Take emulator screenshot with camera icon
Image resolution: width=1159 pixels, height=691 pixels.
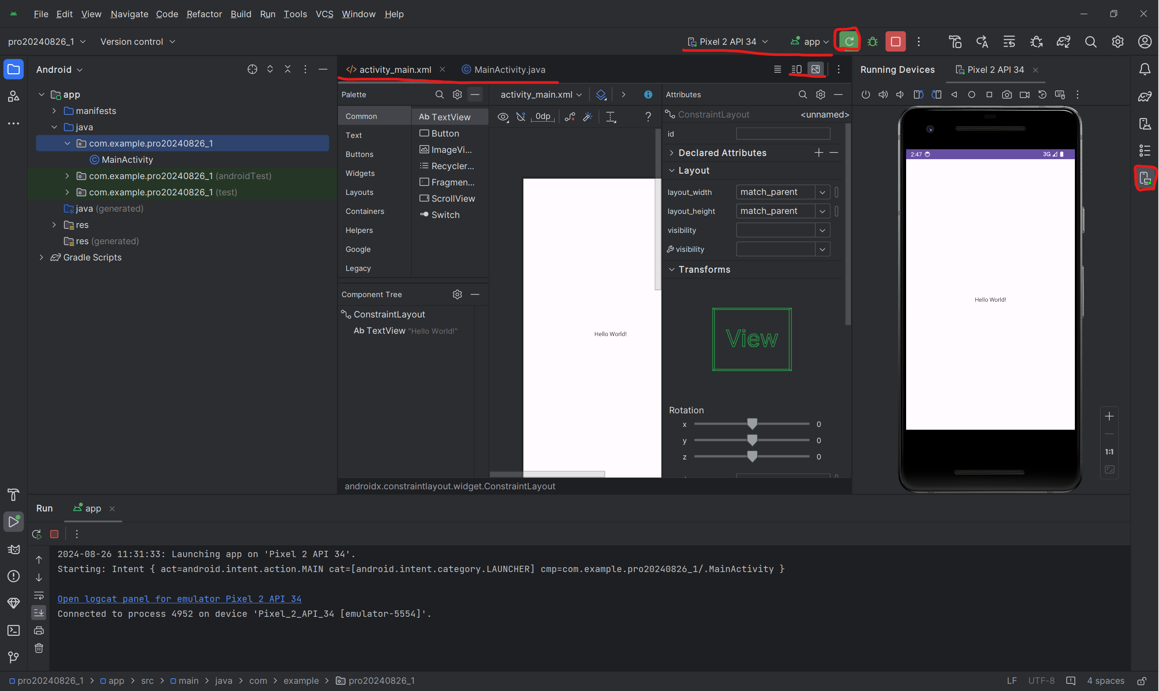1007,95
